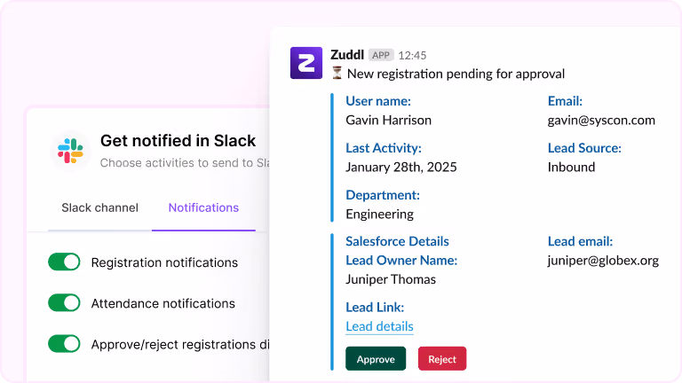Click the Lead Source value Inbound
682x383 pixels.
click(x=571, y=168)
